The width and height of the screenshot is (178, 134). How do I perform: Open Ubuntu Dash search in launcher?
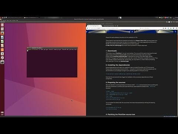tap(2, 25)
